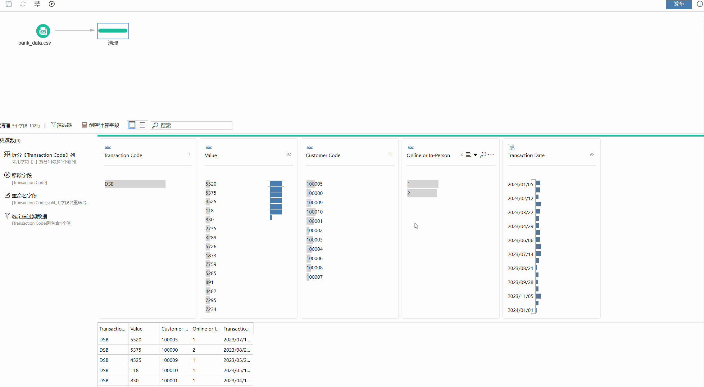Search values in Online or In-Person field
This screenshot has height=387, width=704.
pos(483,155)
